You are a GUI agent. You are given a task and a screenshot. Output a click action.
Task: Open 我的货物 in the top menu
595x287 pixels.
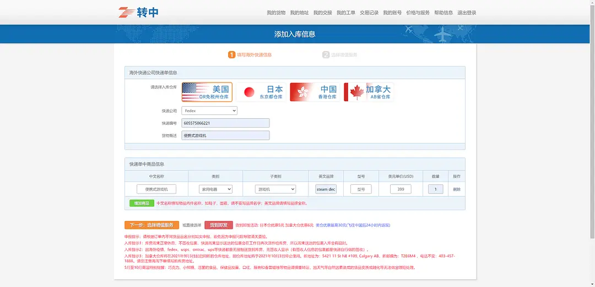pos(276,13)
